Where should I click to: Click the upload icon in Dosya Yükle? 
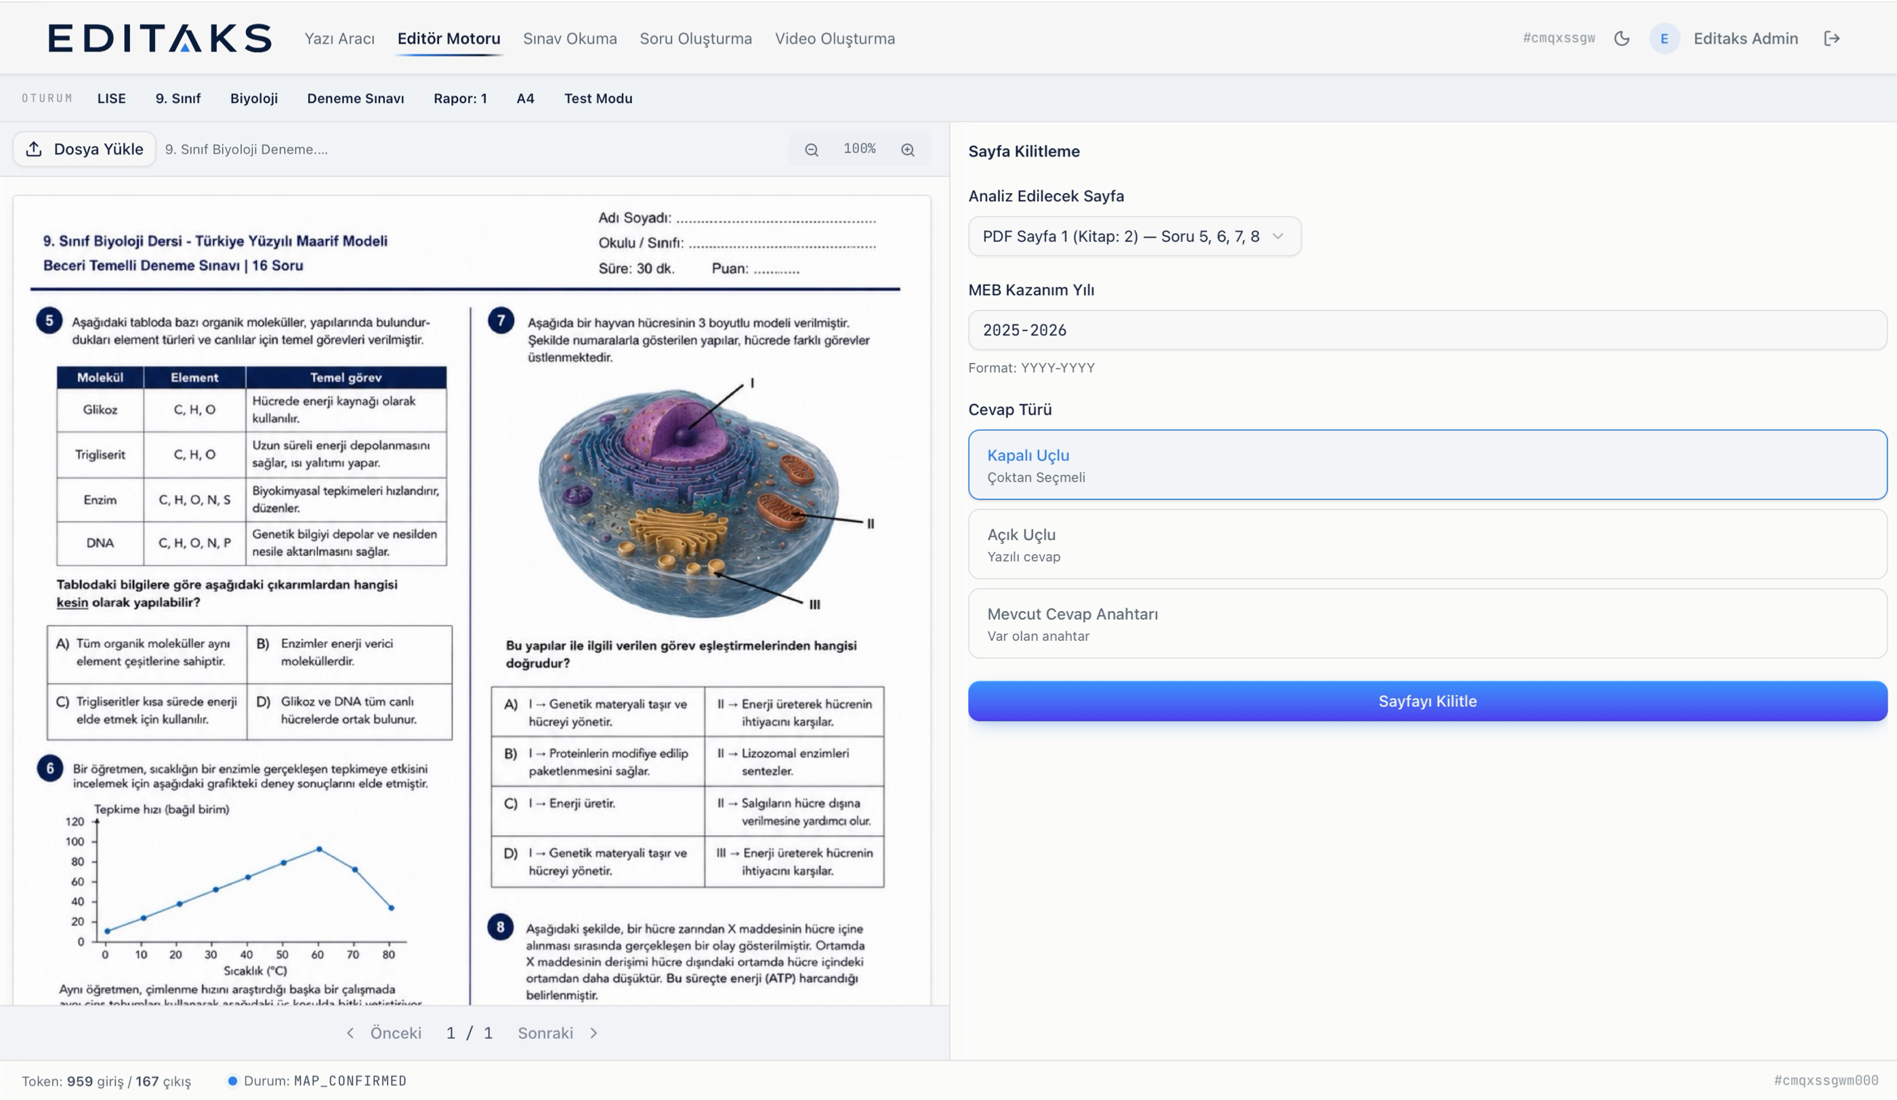(34, 149)
